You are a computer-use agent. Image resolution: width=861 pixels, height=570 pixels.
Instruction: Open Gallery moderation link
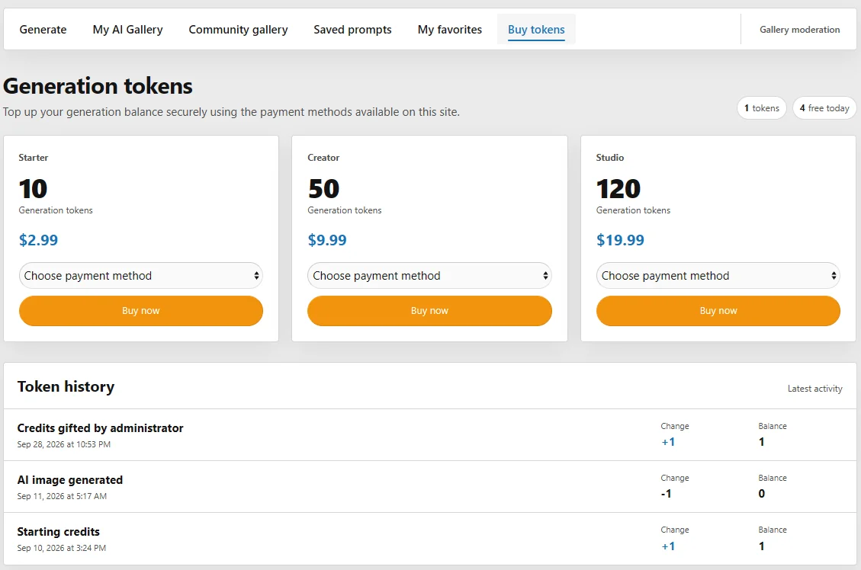coord(799,30)
